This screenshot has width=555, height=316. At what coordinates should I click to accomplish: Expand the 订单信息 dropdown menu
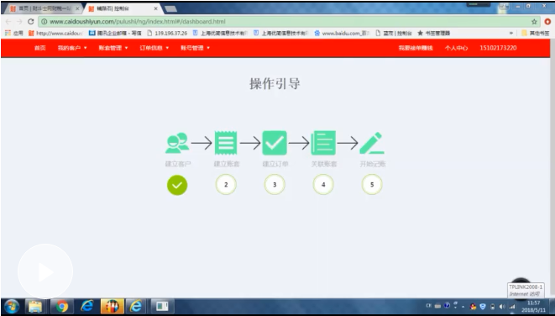(154, 48)
